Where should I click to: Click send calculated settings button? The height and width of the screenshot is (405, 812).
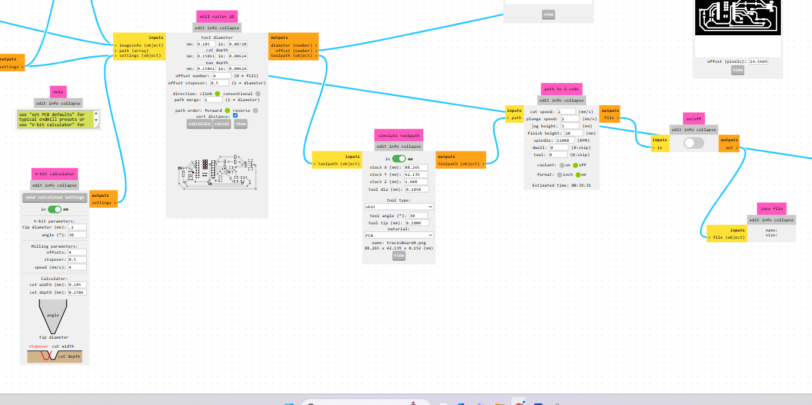coord(54,197)
